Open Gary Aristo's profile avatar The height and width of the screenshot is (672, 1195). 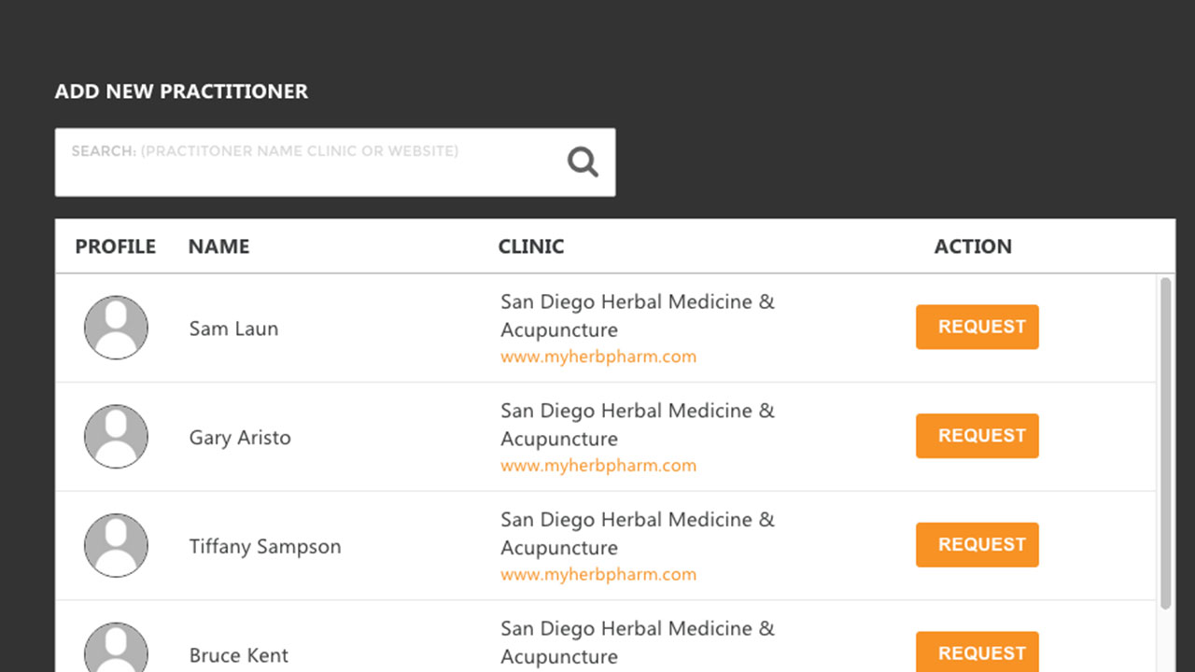click(116, 437)
